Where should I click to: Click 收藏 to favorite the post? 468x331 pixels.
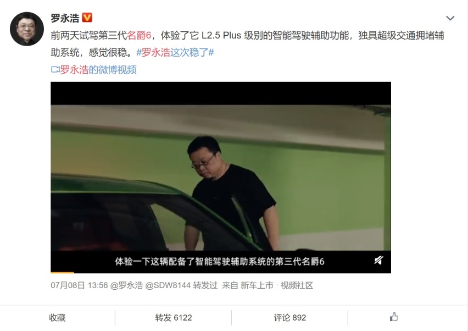coord(57,318)
